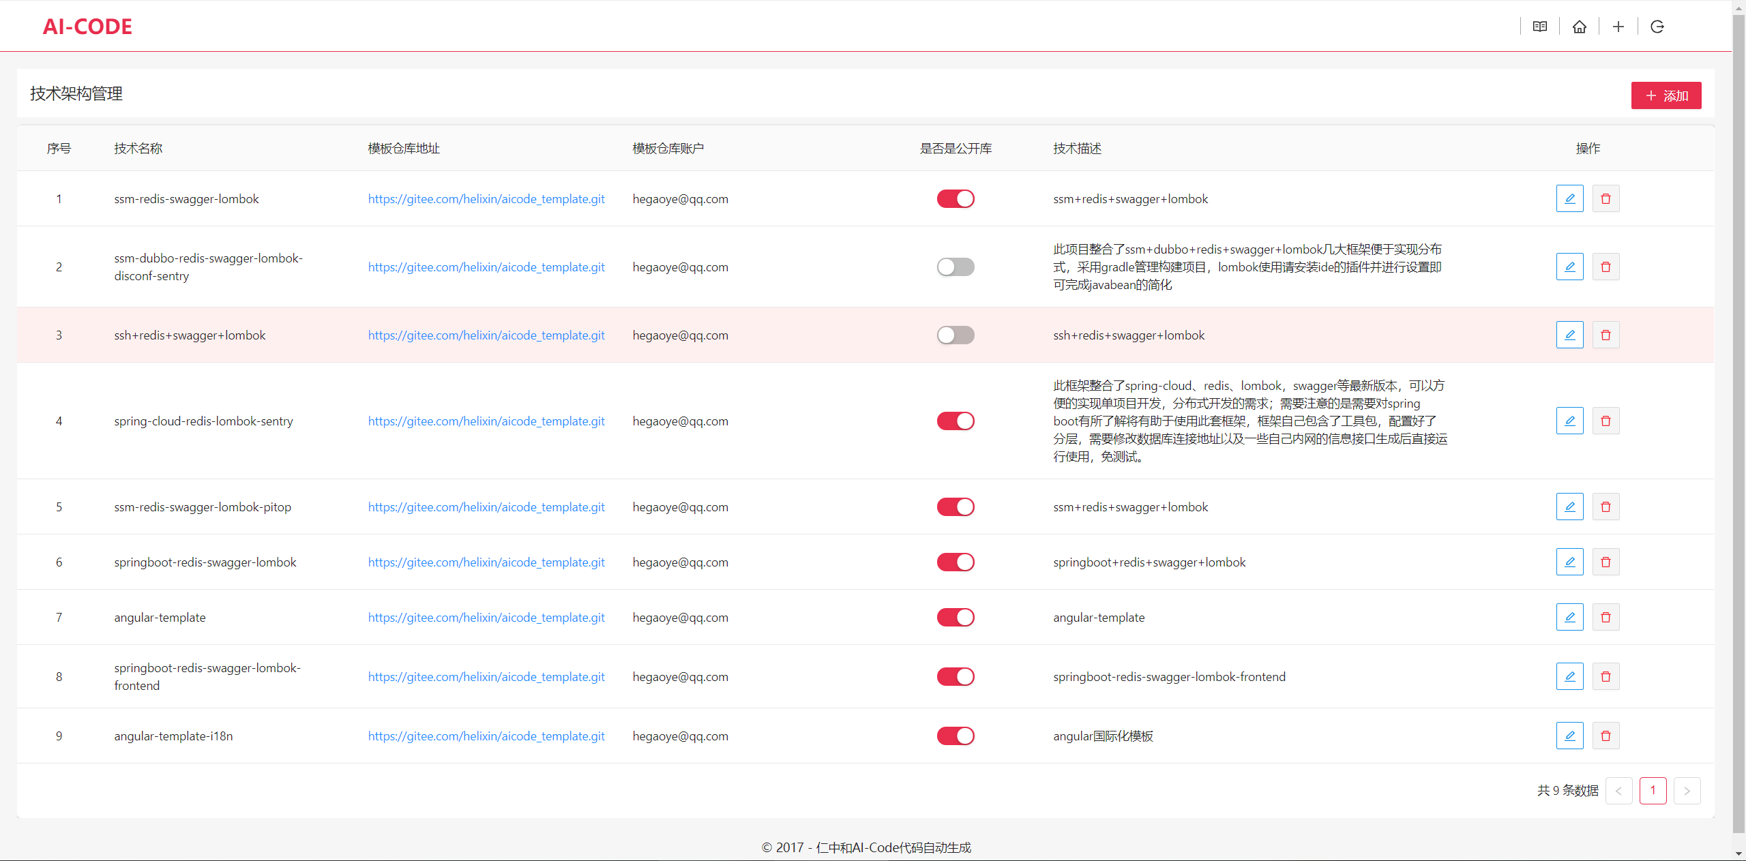Click the 共 9 条数据 total count
The image size is (1746, 861).
(1567, 791)
